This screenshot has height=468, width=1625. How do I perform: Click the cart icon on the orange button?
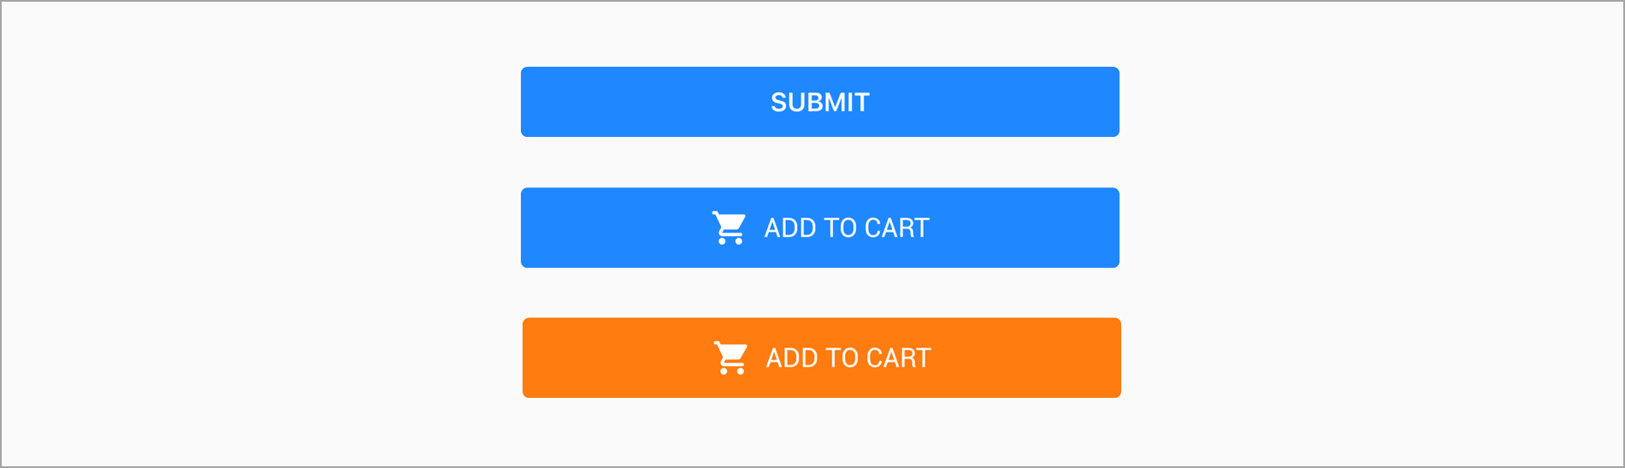730,358
